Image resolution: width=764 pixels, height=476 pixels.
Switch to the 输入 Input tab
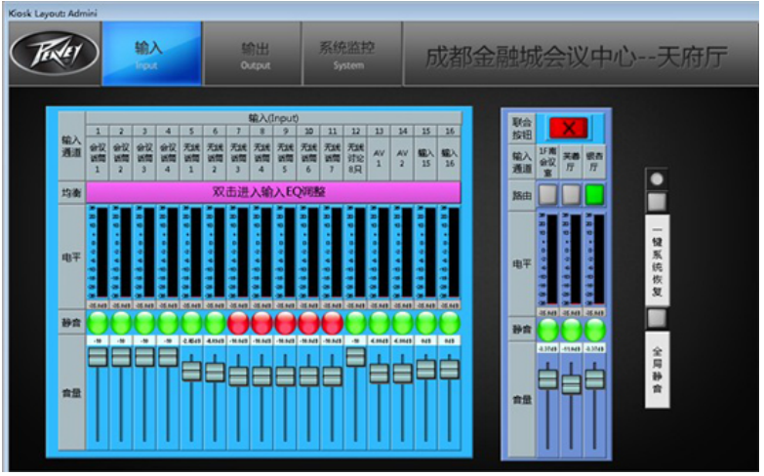tap(148, 55)
